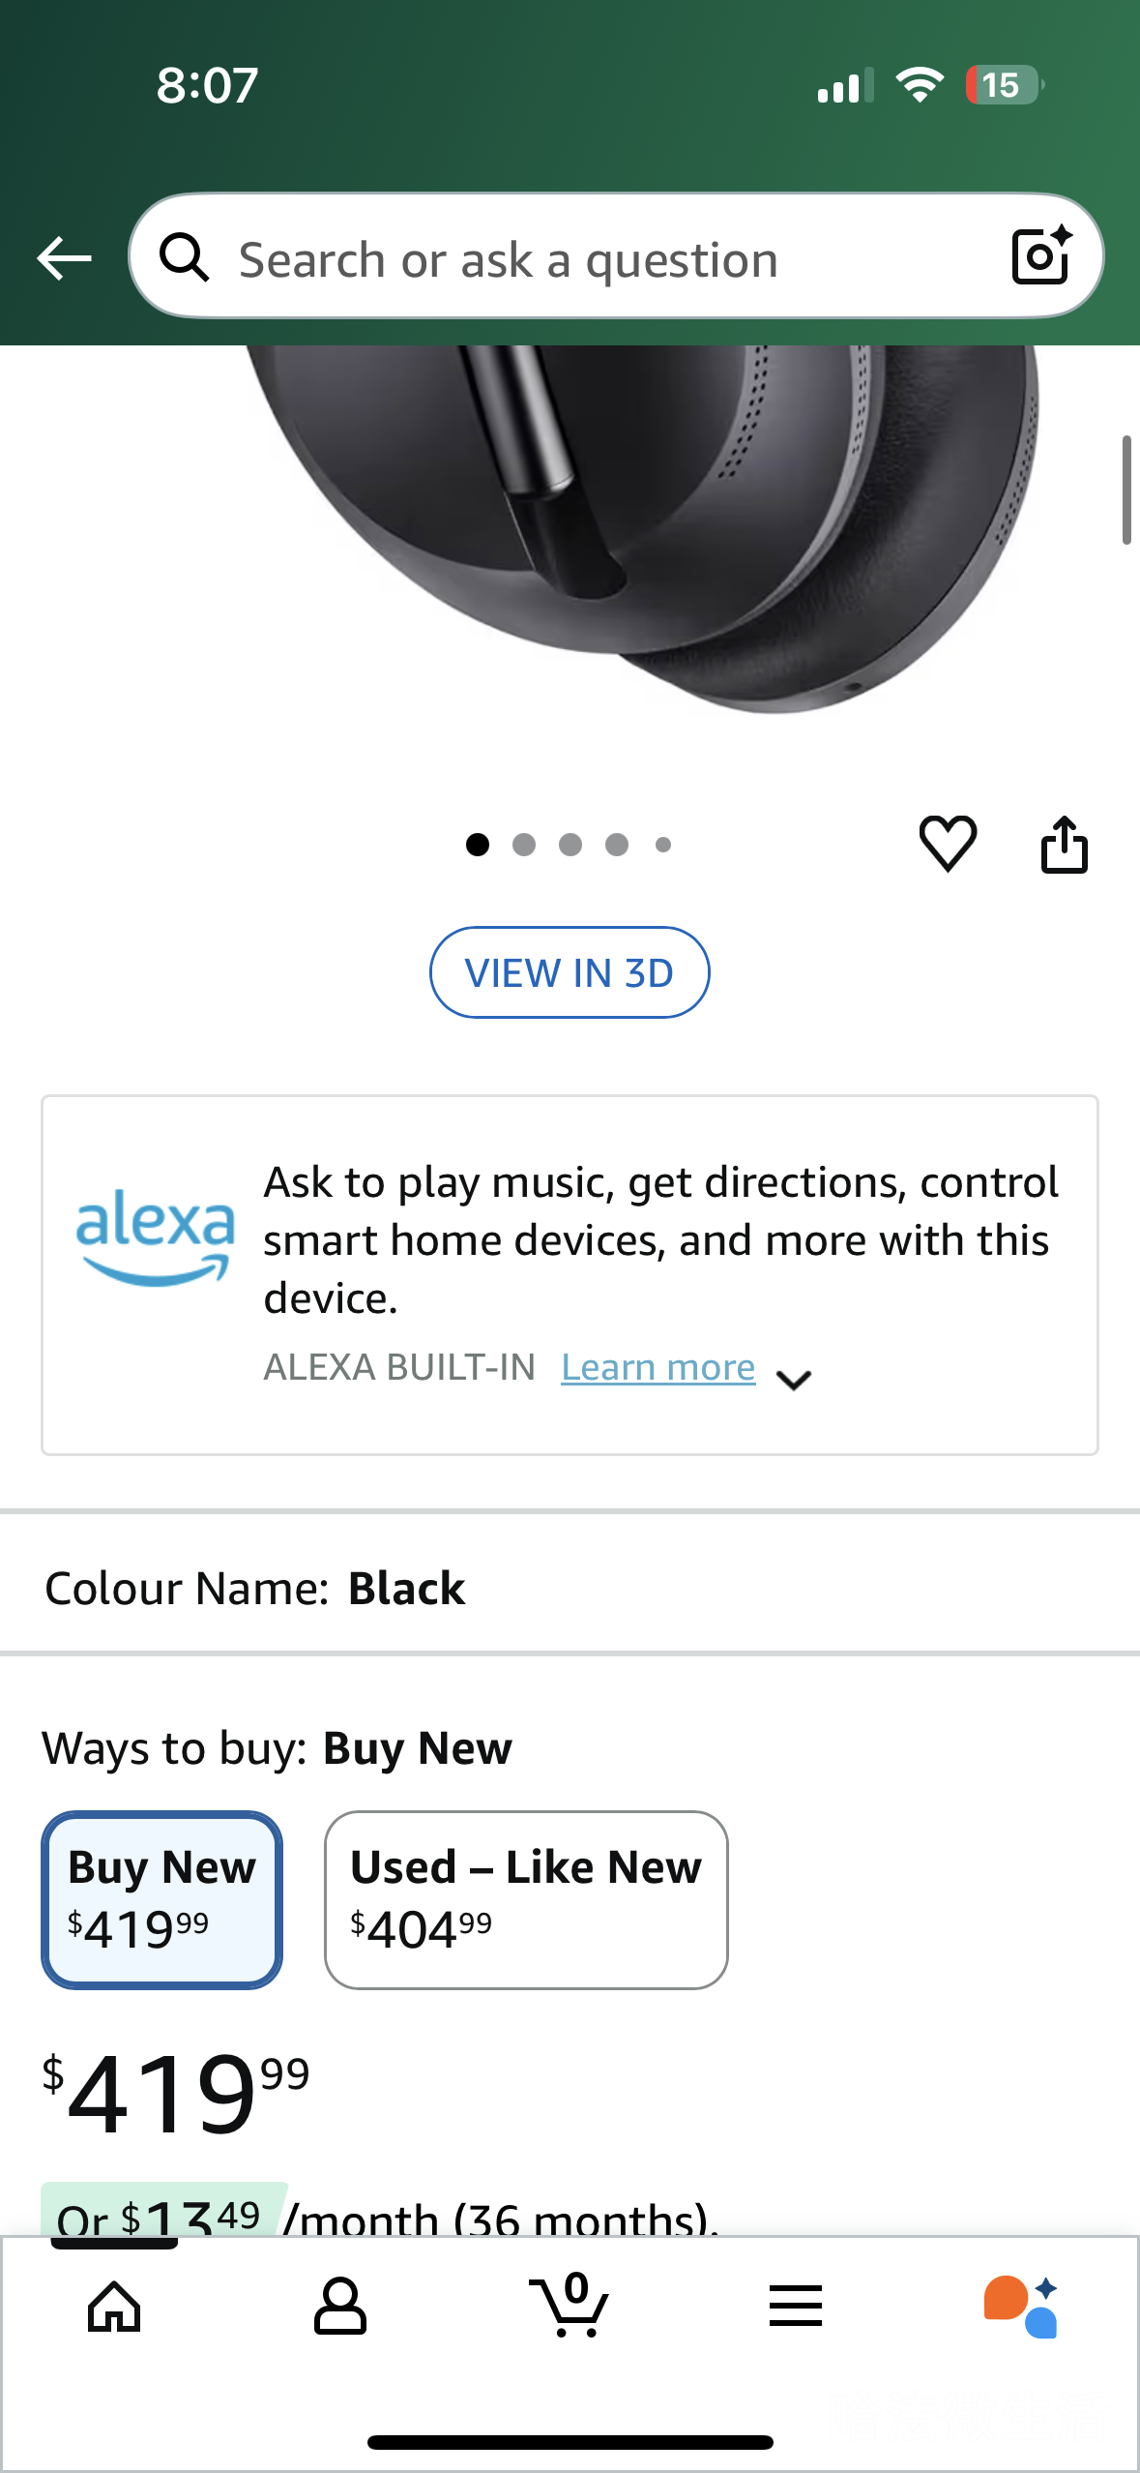
Task: Open the Rufus AI assistant icon
Action: 1021,2306
